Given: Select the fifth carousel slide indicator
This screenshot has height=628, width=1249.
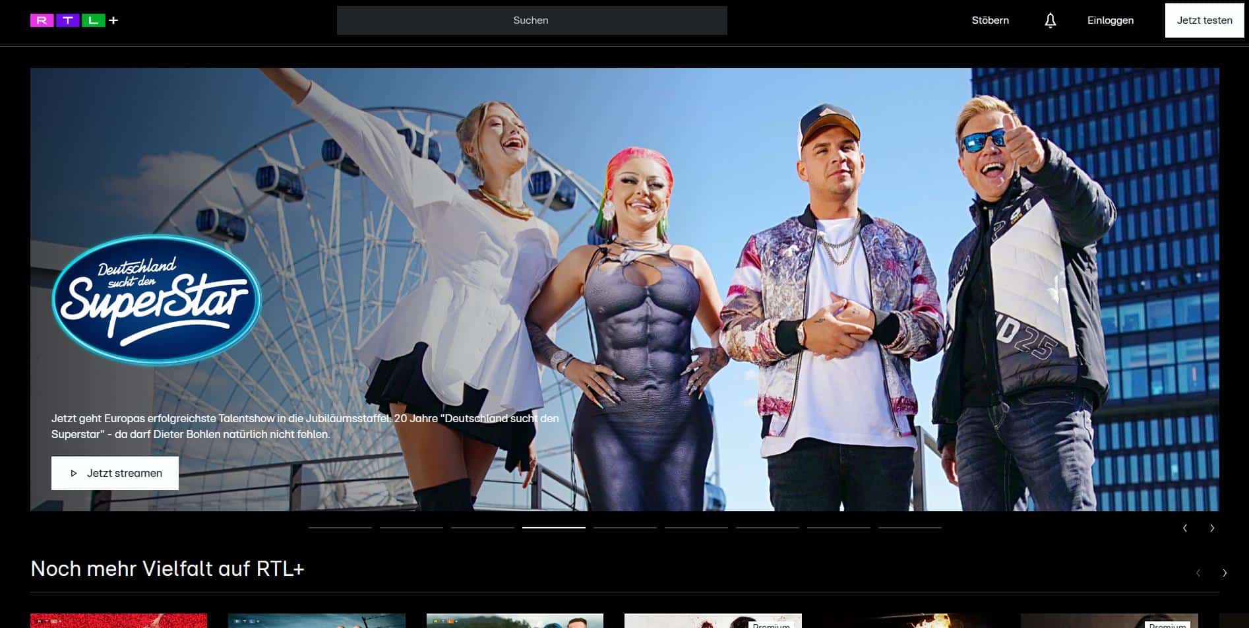Looking at the screenshot, I should pyautogui.click(x=624, y=528).
